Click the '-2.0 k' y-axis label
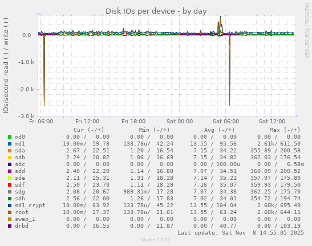 26,89
